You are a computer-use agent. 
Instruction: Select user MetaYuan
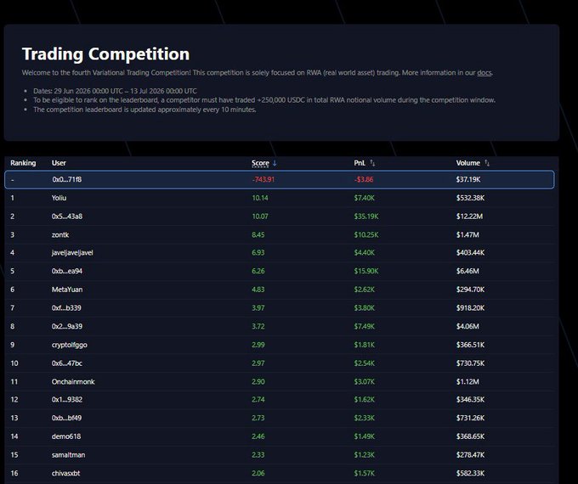point(67,290)
